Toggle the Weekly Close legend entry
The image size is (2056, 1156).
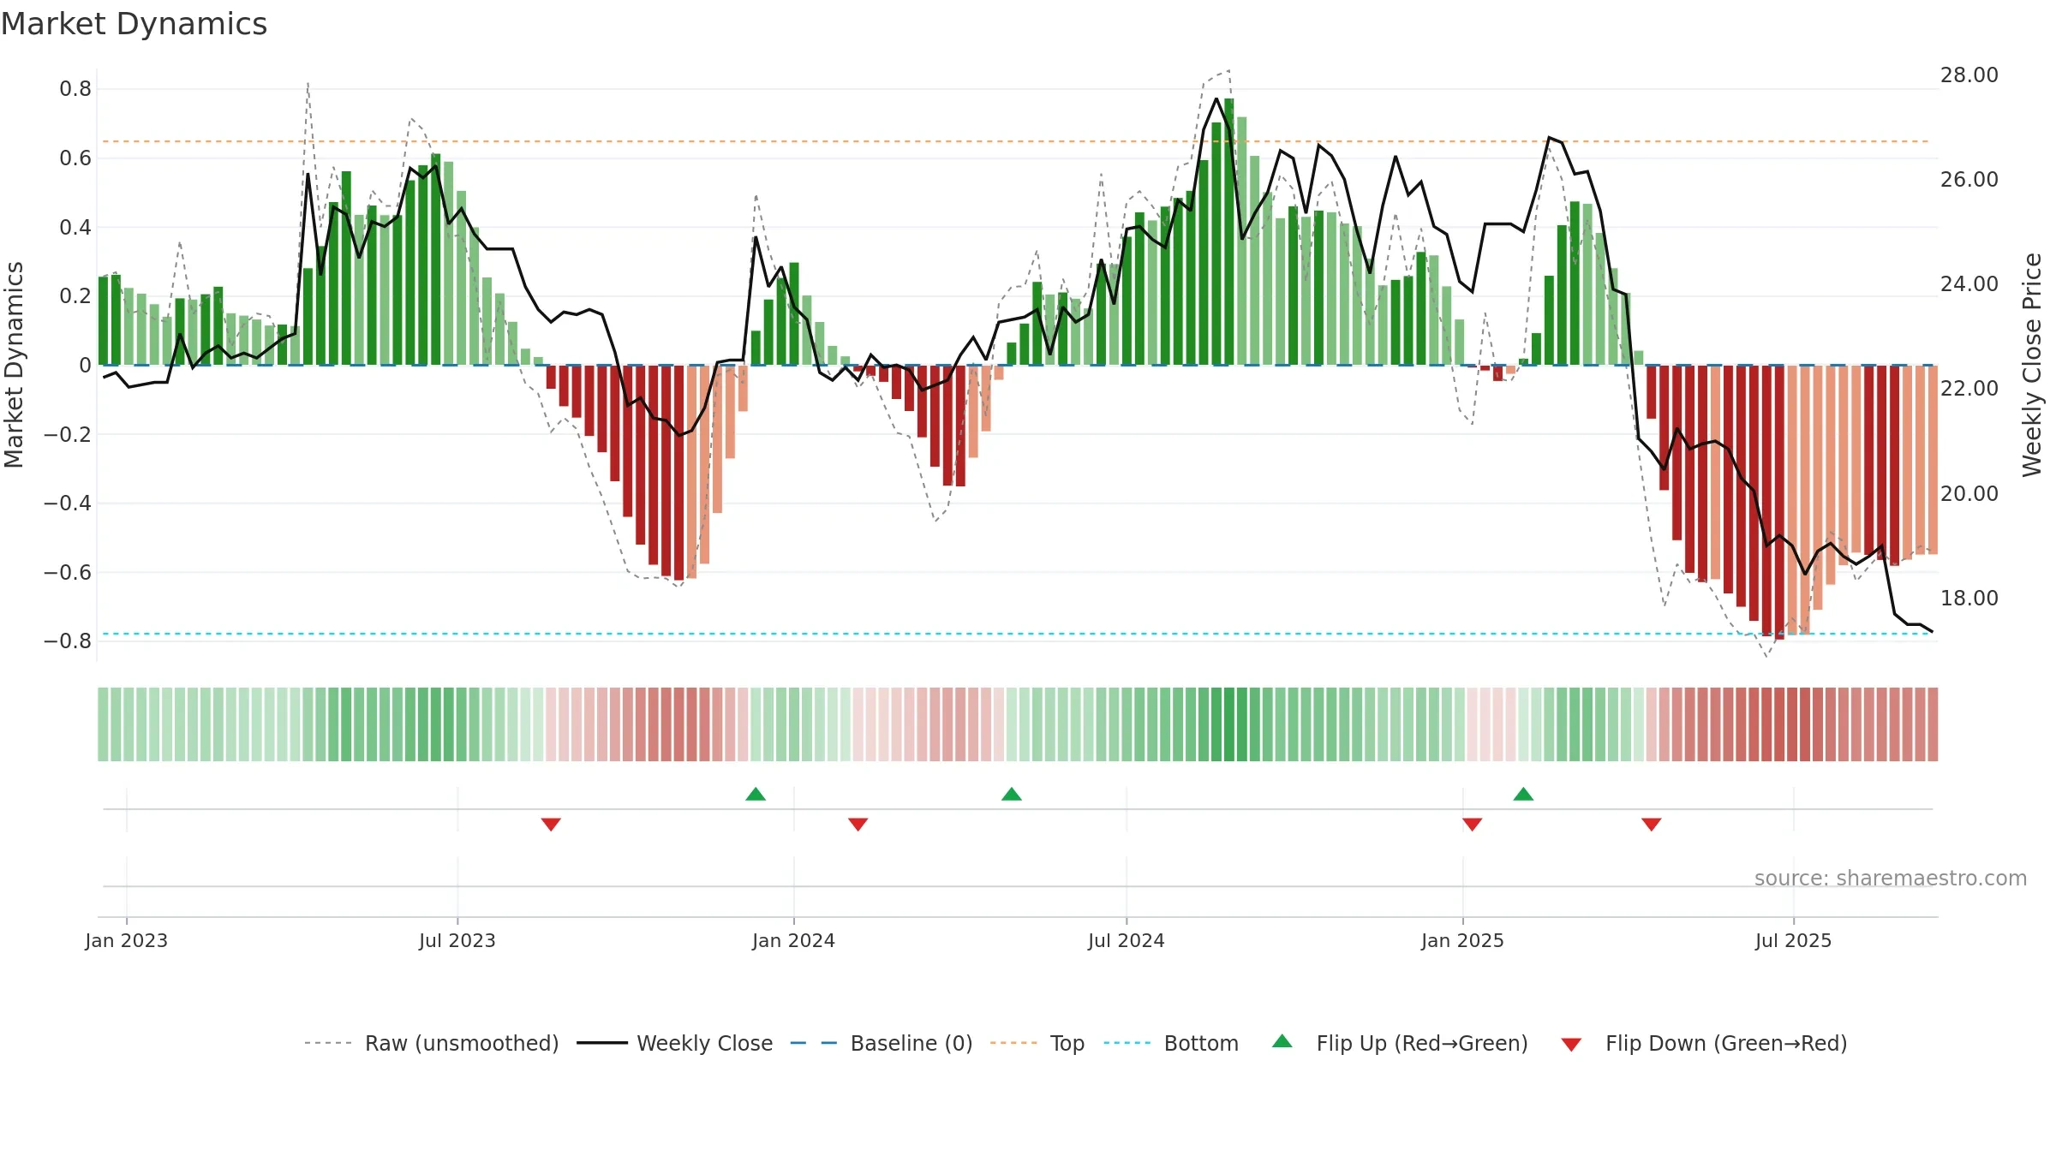(674, 1043)
